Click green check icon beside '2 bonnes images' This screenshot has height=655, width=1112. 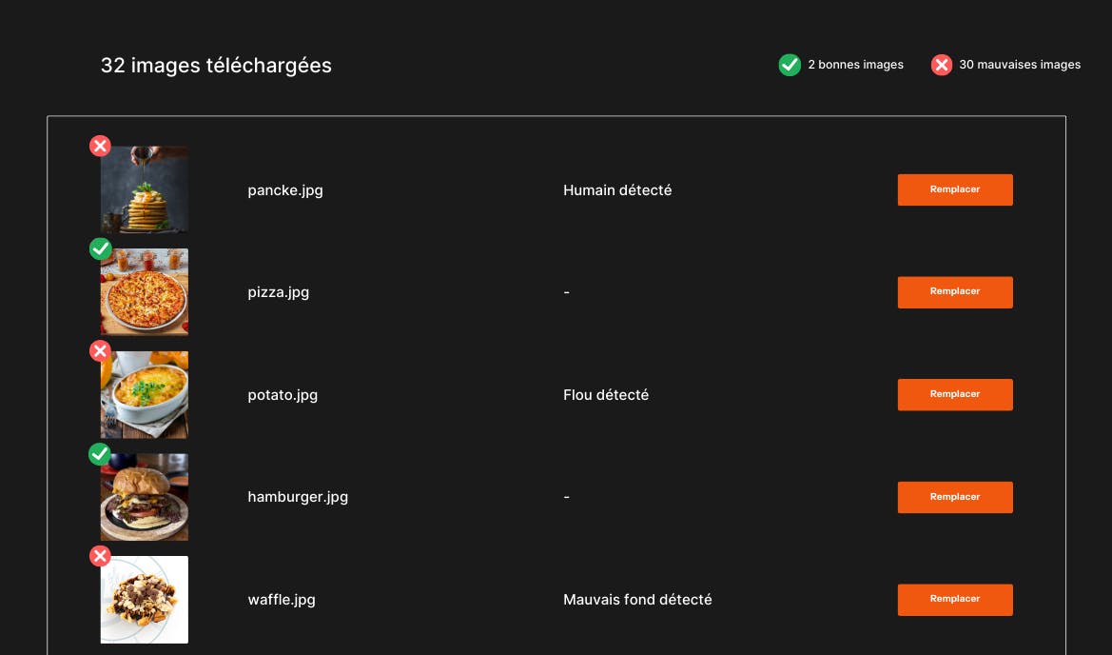(x=790, y=65)
